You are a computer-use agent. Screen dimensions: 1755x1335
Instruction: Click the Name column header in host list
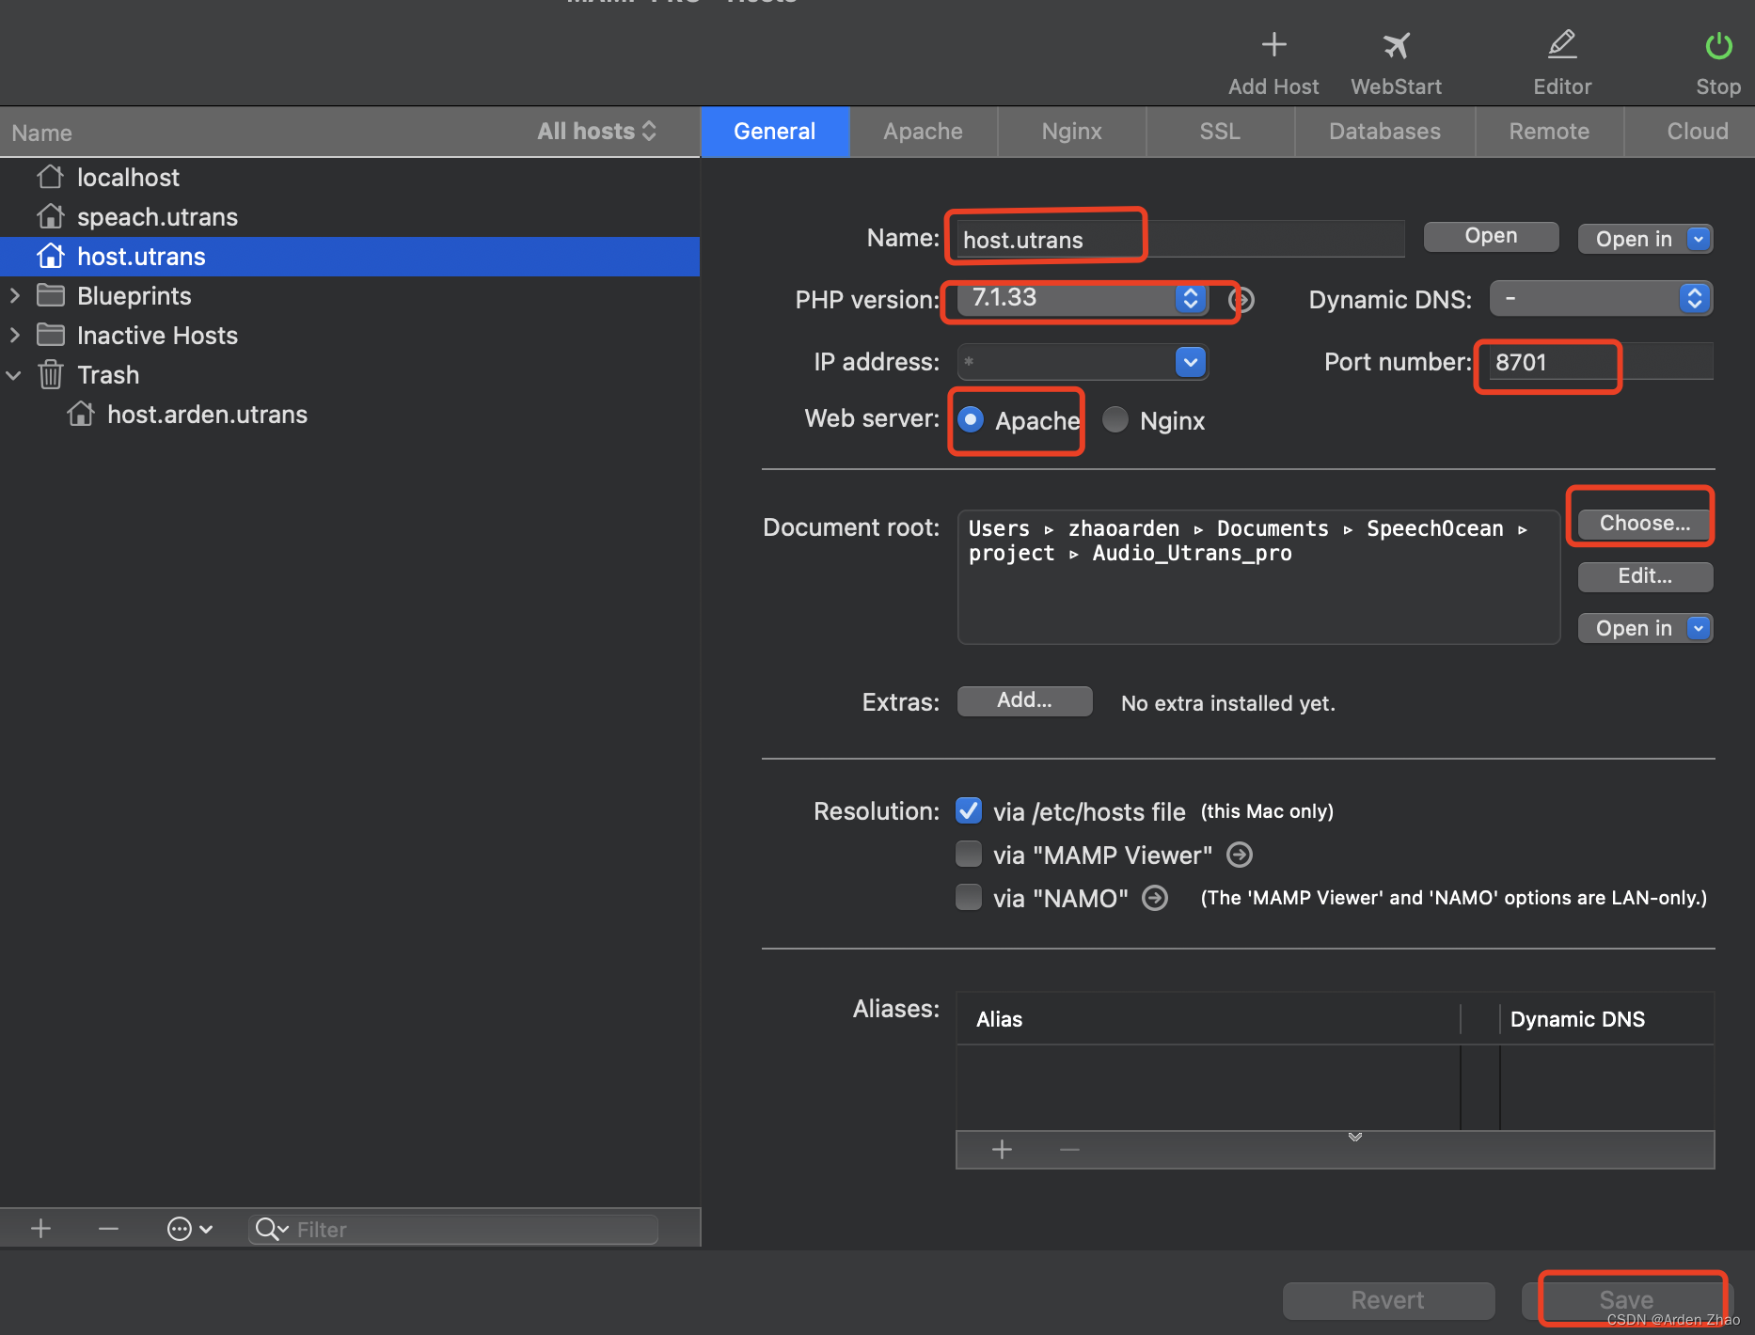tap(41, 133)
